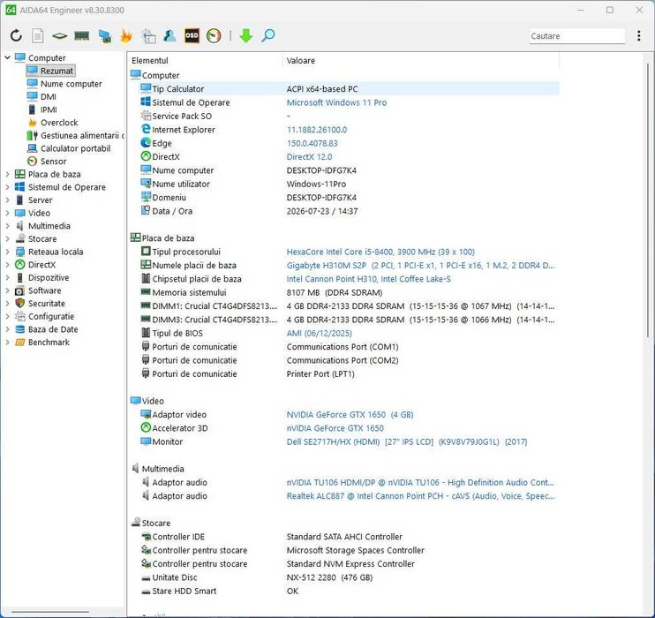655x618 pixels.
Task: Expand the Sistemul de Operare tree node
Action: 7,187
